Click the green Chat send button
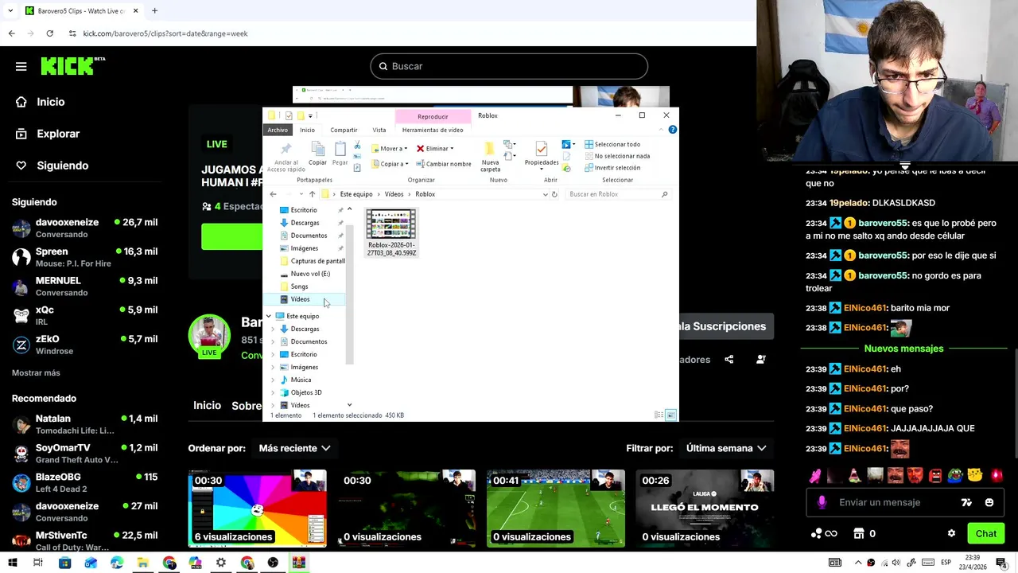 (x=985, y=533)
